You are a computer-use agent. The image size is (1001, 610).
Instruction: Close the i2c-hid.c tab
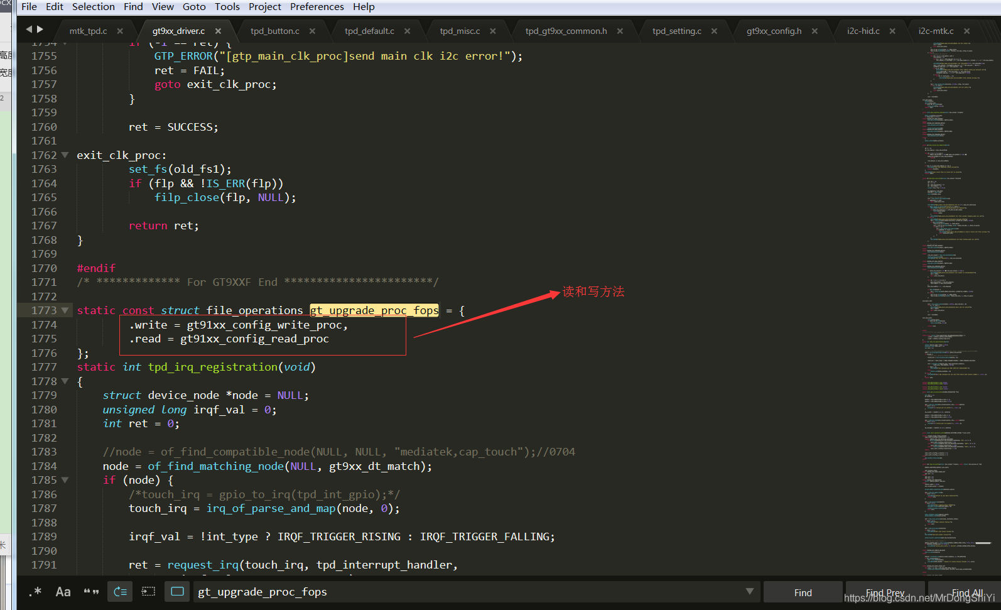pos(892,31)
